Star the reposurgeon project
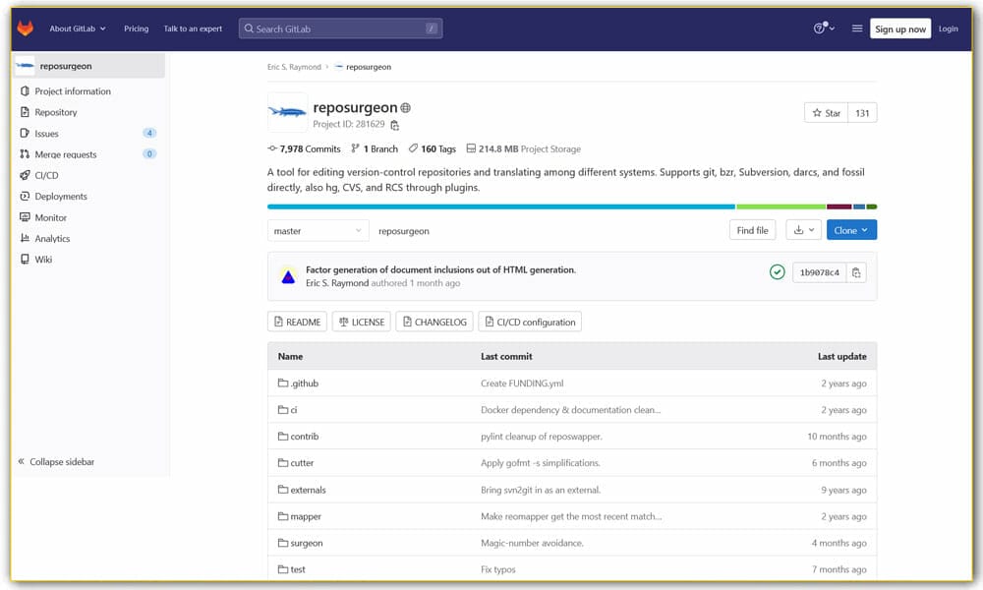Viewport: 983px width, 590px height. [826, 113]
